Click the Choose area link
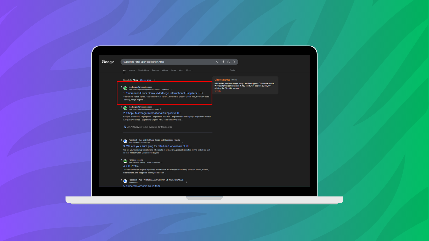The height and width of the screenshot is (241, 429). [x=145, y=80]
